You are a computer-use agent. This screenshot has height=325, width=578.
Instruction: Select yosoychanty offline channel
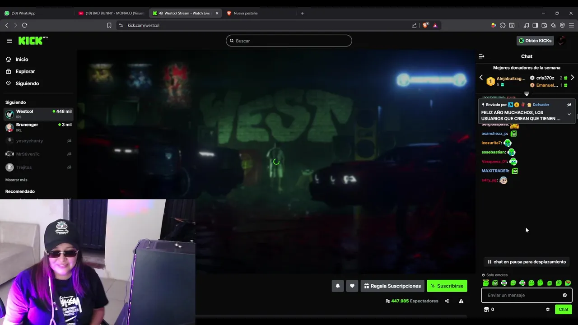tap(38, 141)
